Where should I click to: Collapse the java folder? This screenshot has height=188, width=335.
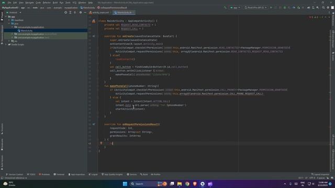click(9, 23)
